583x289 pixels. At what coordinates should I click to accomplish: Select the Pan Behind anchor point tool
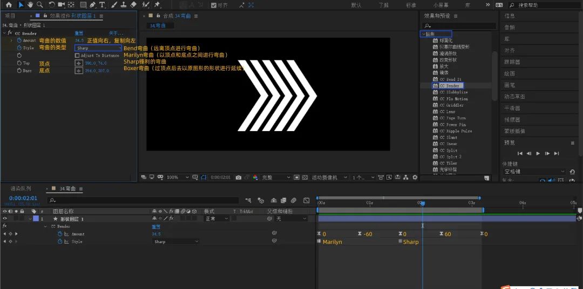[71, 5]
